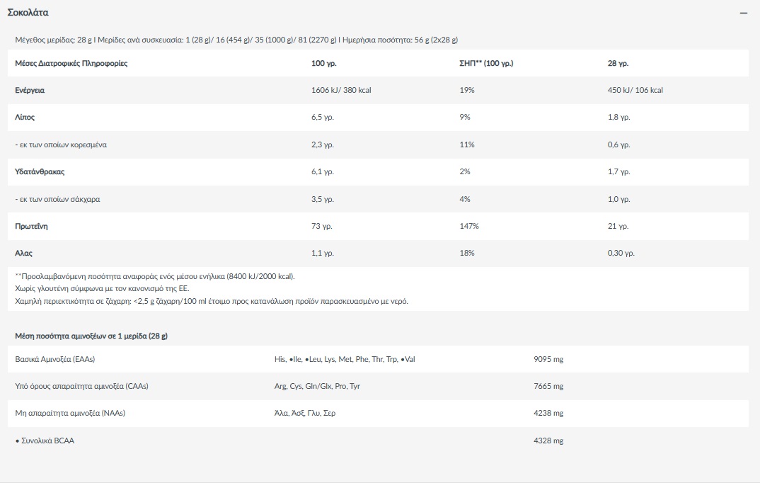The image size is (760, 483).
Task: Click the reference intake footnote about 8400 kJ
Action: click(155, 276)
